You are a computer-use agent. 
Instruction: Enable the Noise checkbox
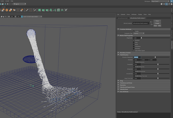[x=134, y=44]
